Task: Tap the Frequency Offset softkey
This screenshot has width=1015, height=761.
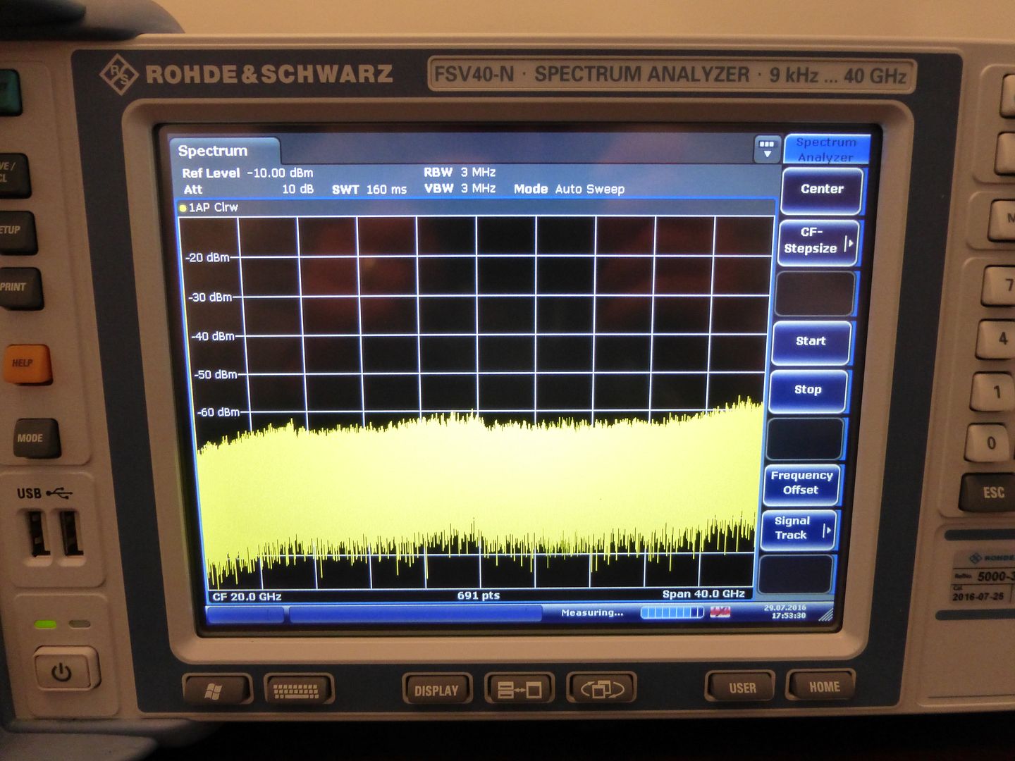Action: pyautogui.click(x=801, y=483)
